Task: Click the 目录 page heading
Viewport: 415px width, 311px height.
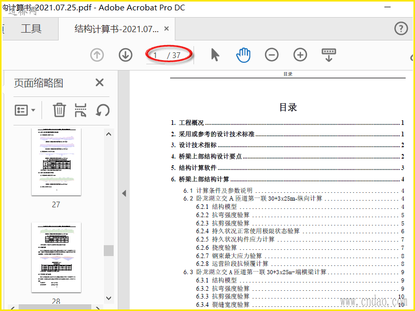Action: tap(288, 107)
